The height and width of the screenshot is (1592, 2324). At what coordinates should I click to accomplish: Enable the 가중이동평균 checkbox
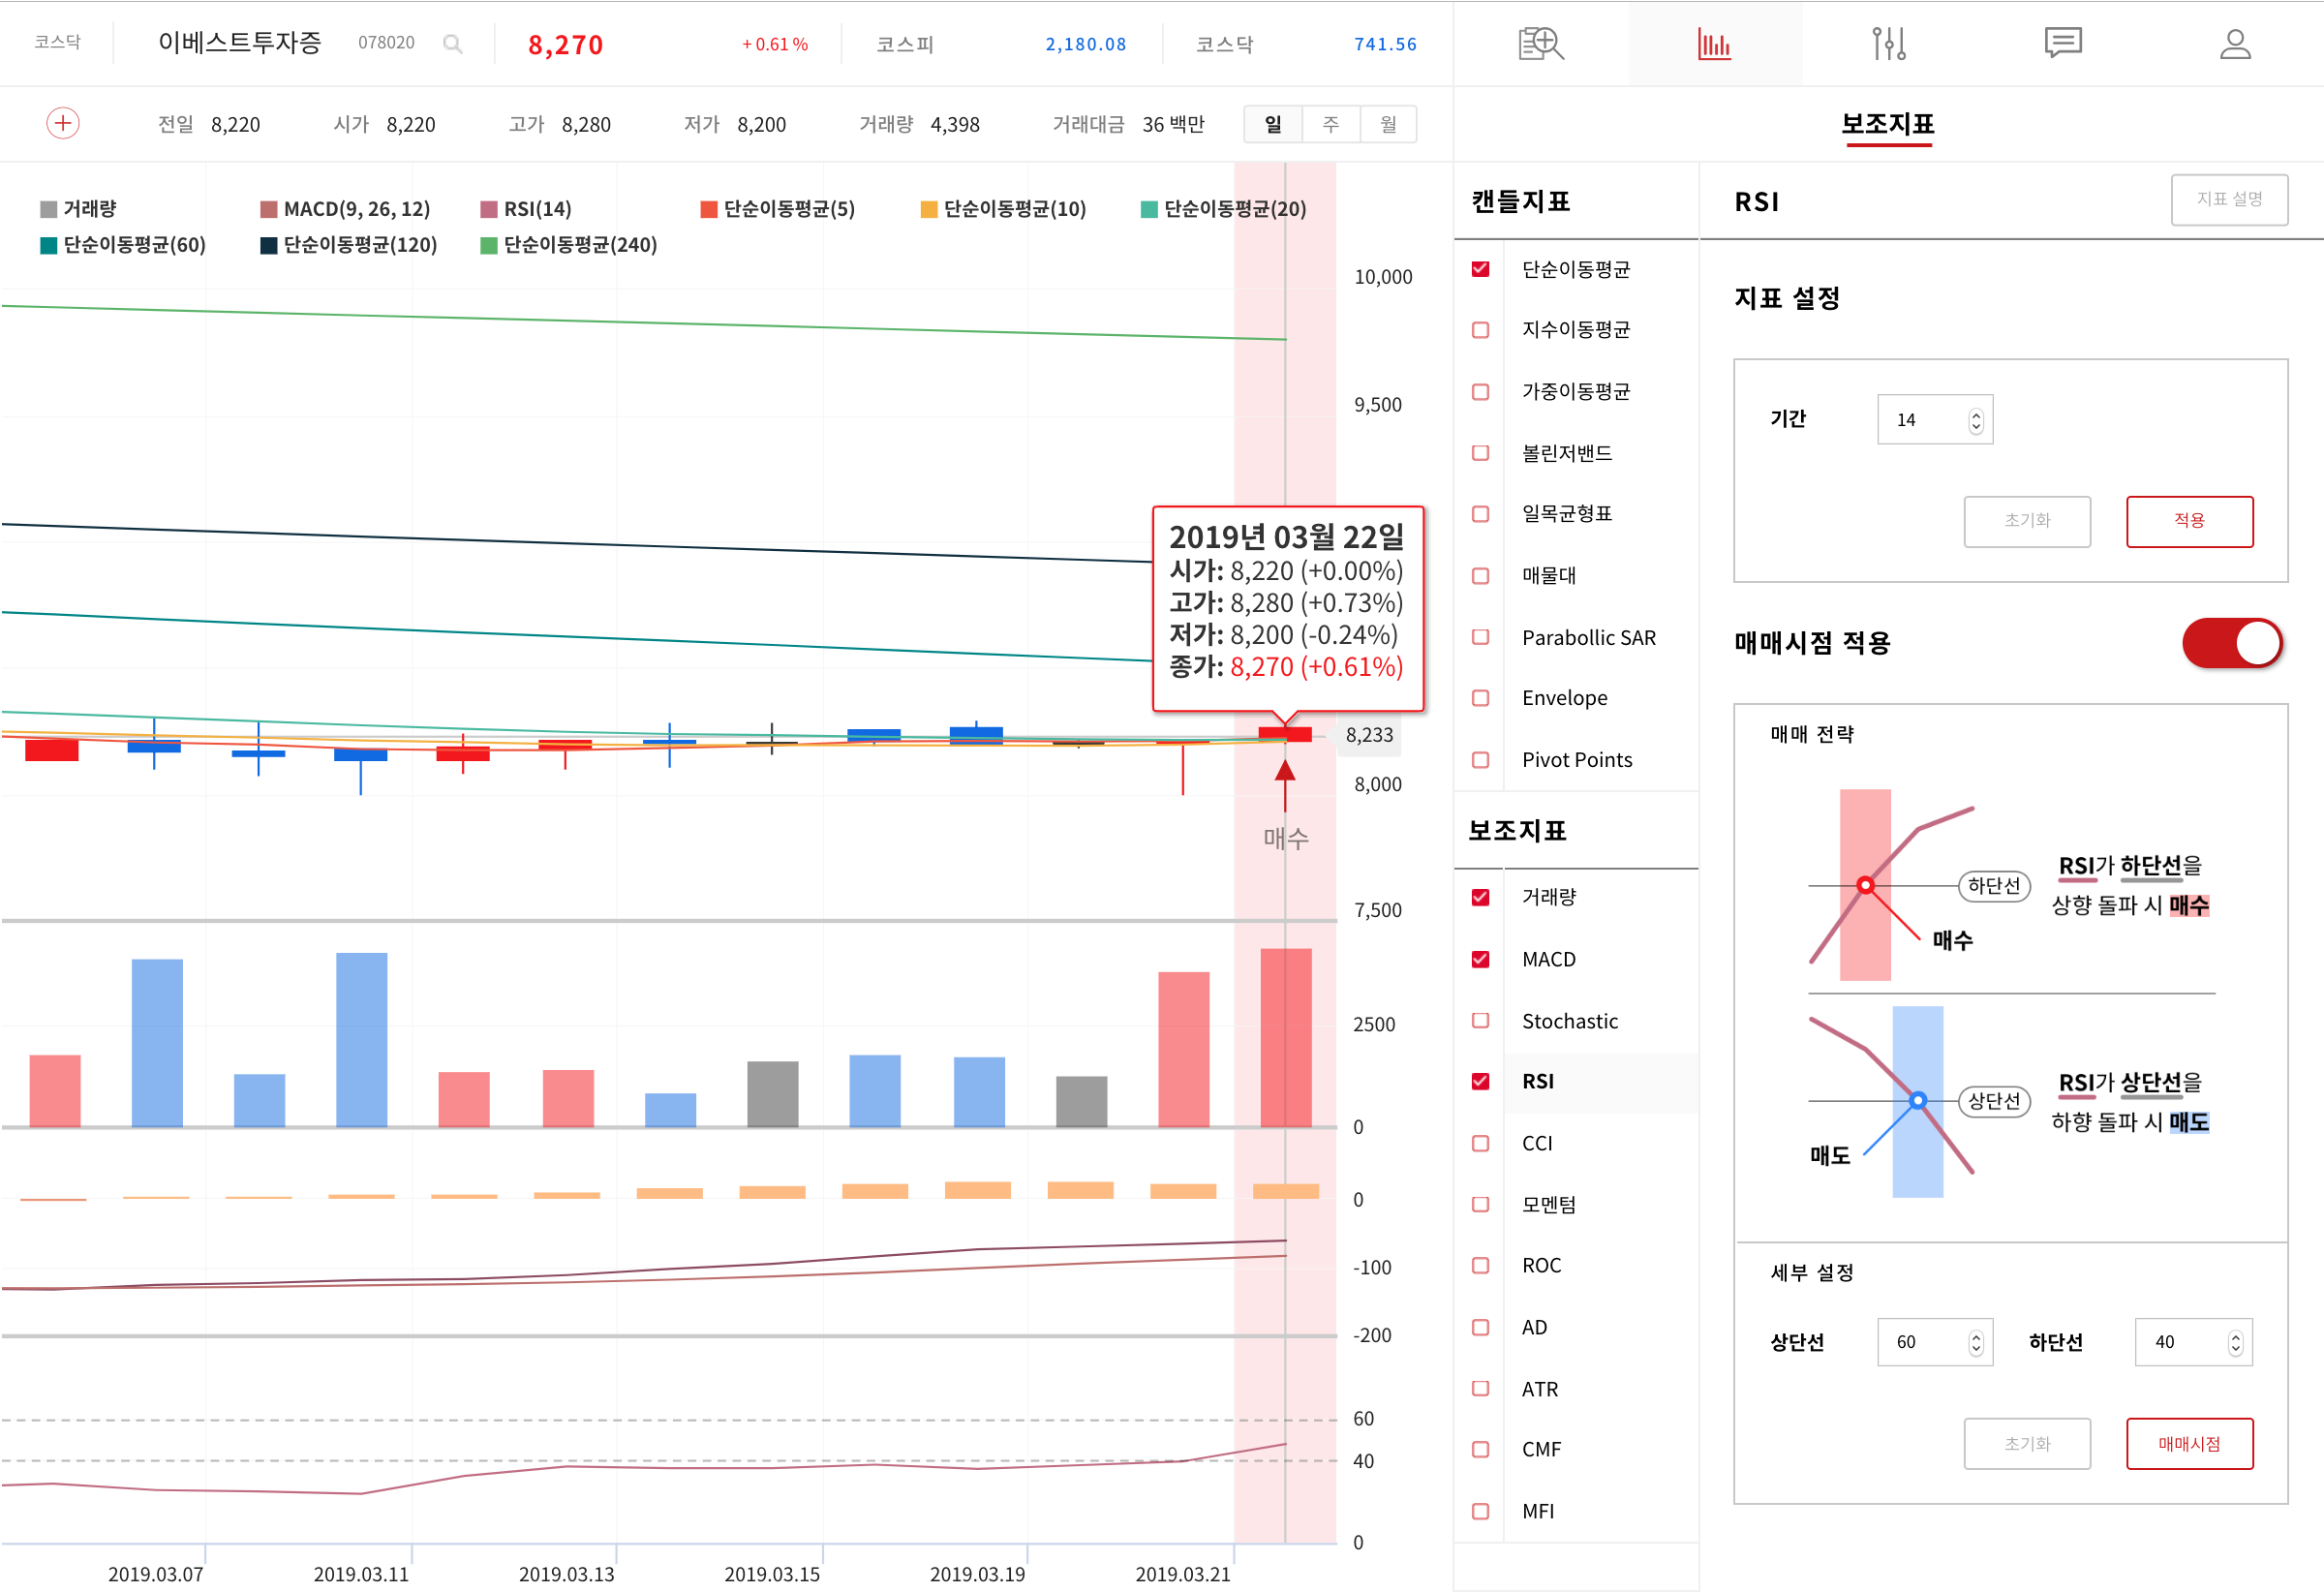click(1481, 392)
